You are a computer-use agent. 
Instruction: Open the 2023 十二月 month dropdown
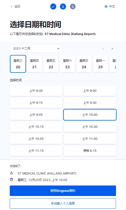pyautogui.click(x=36, y=48)
